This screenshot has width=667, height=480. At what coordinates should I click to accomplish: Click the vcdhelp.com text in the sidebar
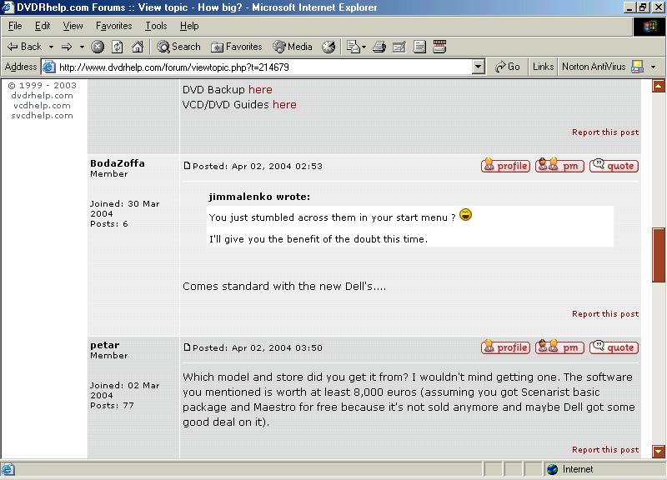(x=43, y=106)
